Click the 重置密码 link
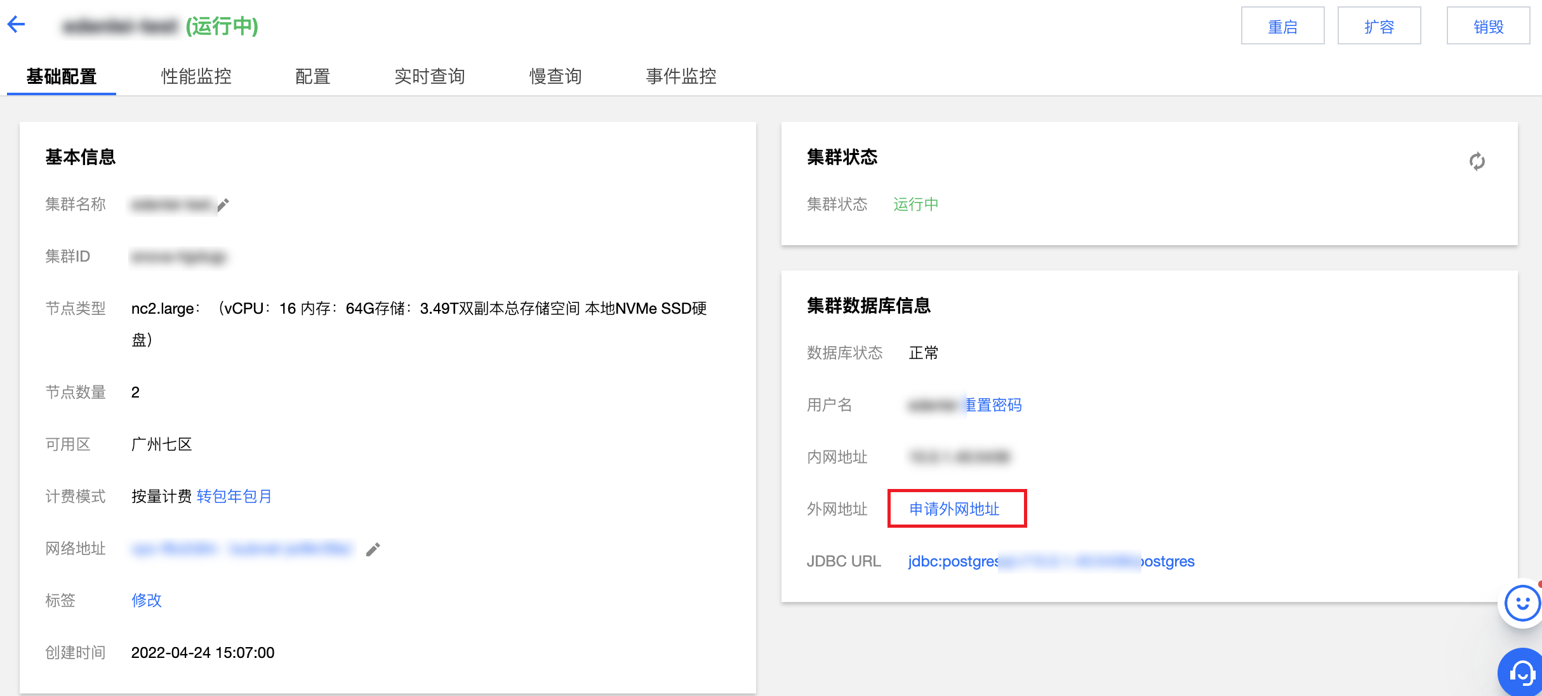1542x696 pixels. click(x=994, y=405)
